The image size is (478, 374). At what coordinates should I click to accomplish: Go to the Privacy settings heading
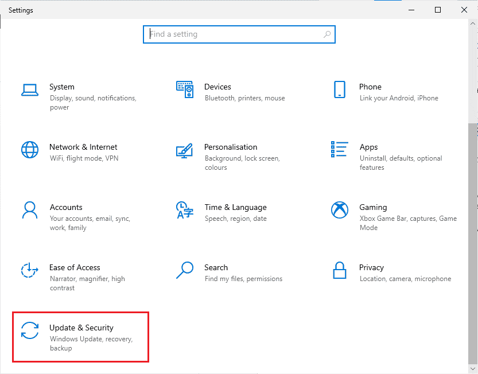(x=371, y=268)
